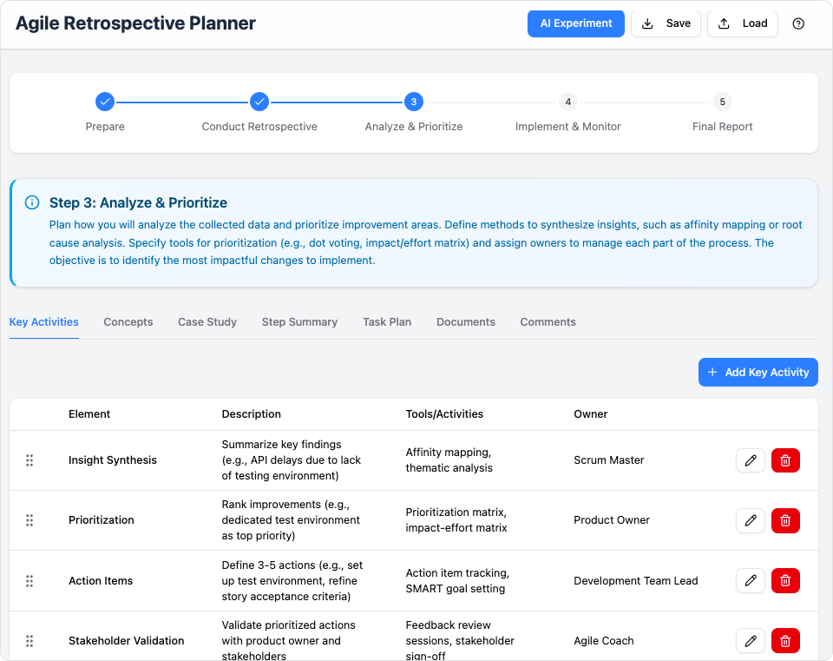
Task: Edit the Prioritization row with pencil icon
Action: click(750, 520)
